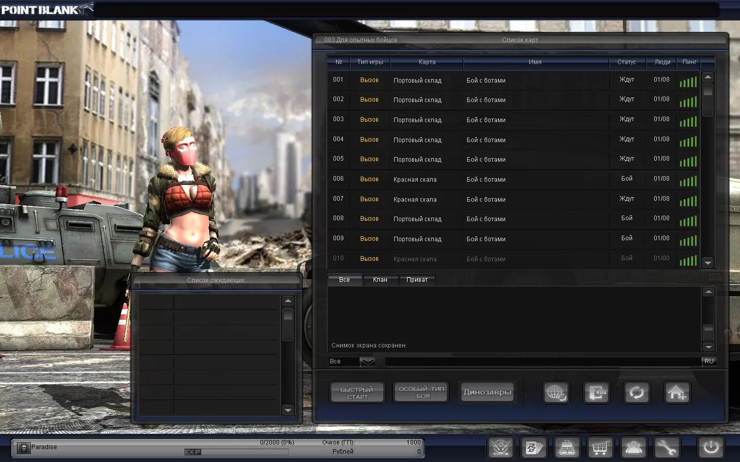Sort rooms by 'Карта' column header

point(427,62)
